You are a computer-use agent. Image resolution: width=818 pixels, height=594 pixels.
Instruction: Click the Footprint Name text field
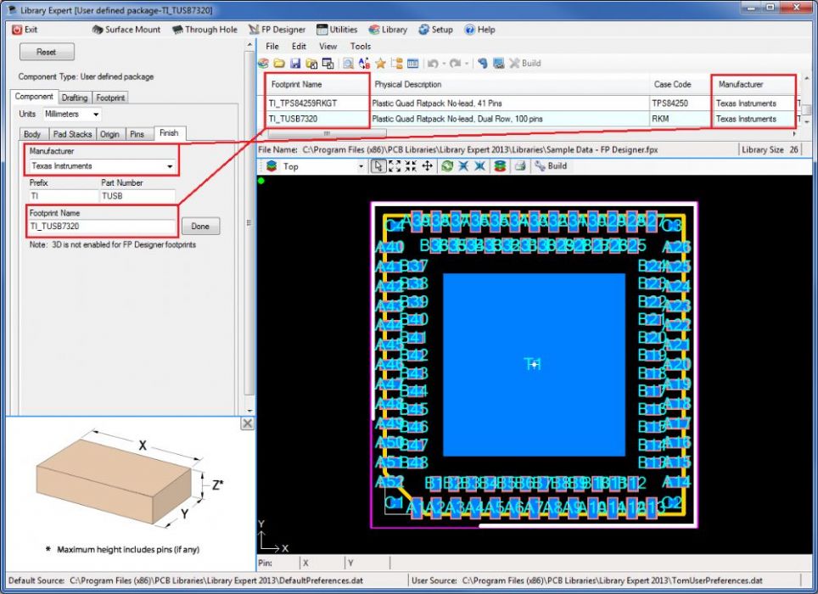click(101, 227)
